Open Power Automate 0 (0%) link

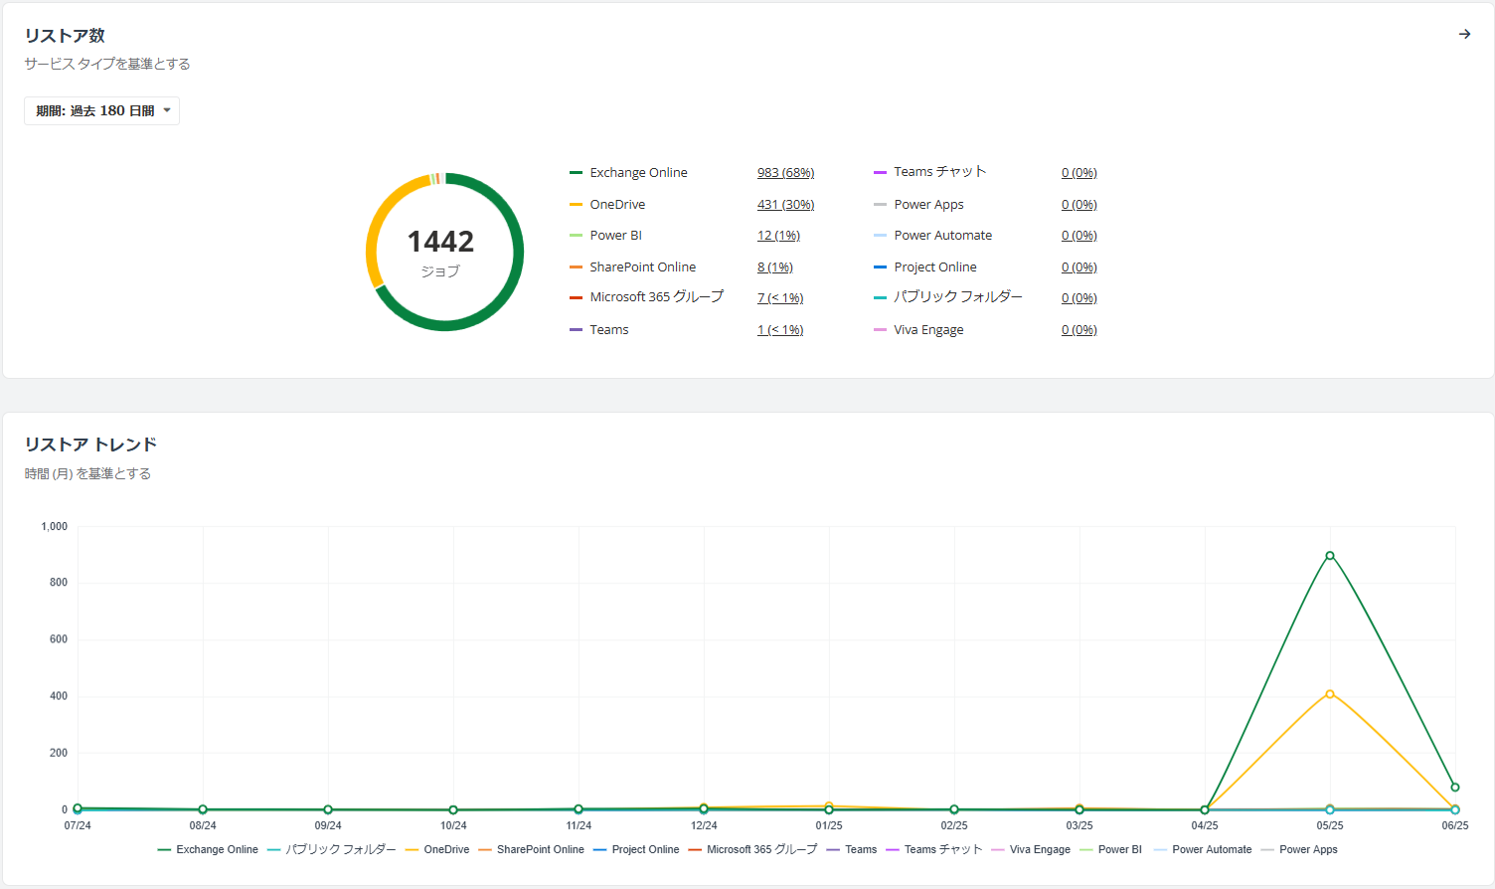tap(1079, 235)
